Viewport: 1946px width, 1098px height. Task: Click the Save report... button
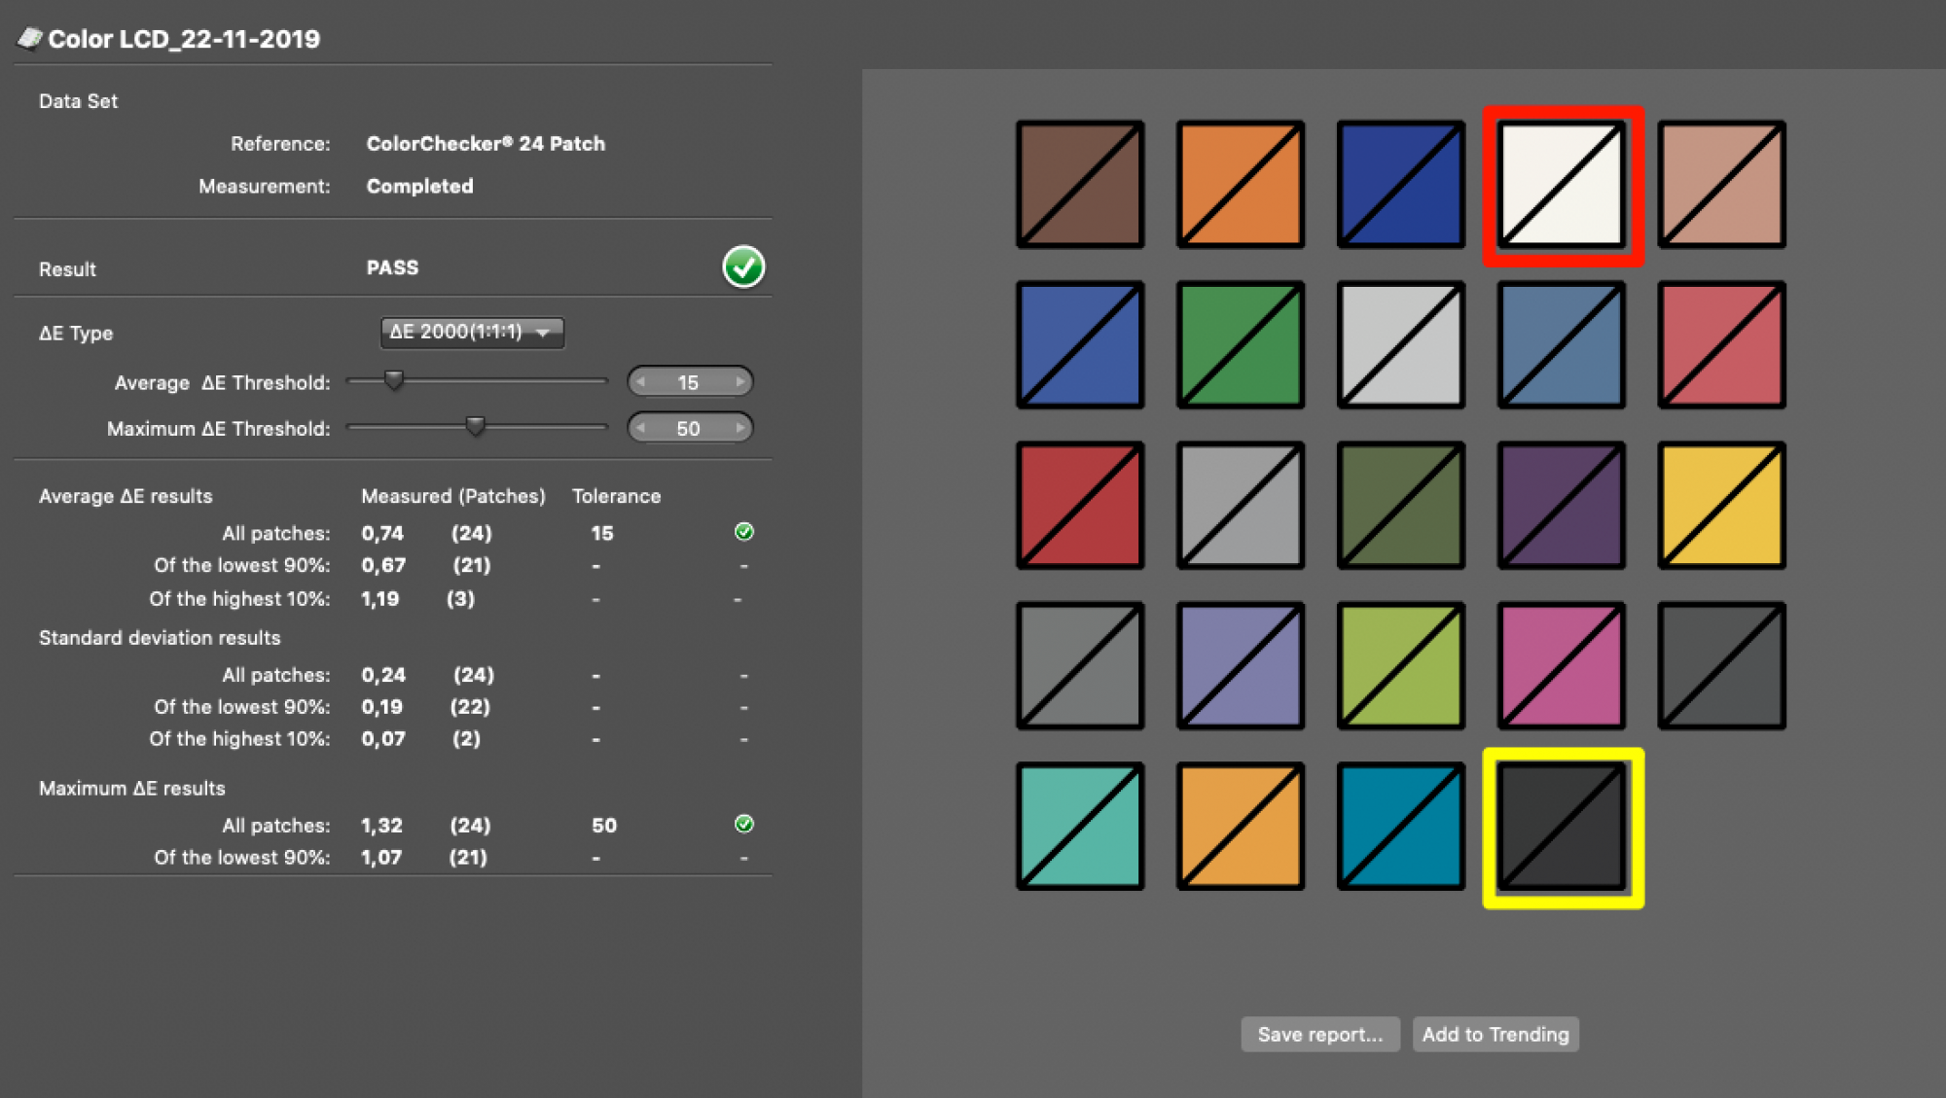tap(1319, 1034)
